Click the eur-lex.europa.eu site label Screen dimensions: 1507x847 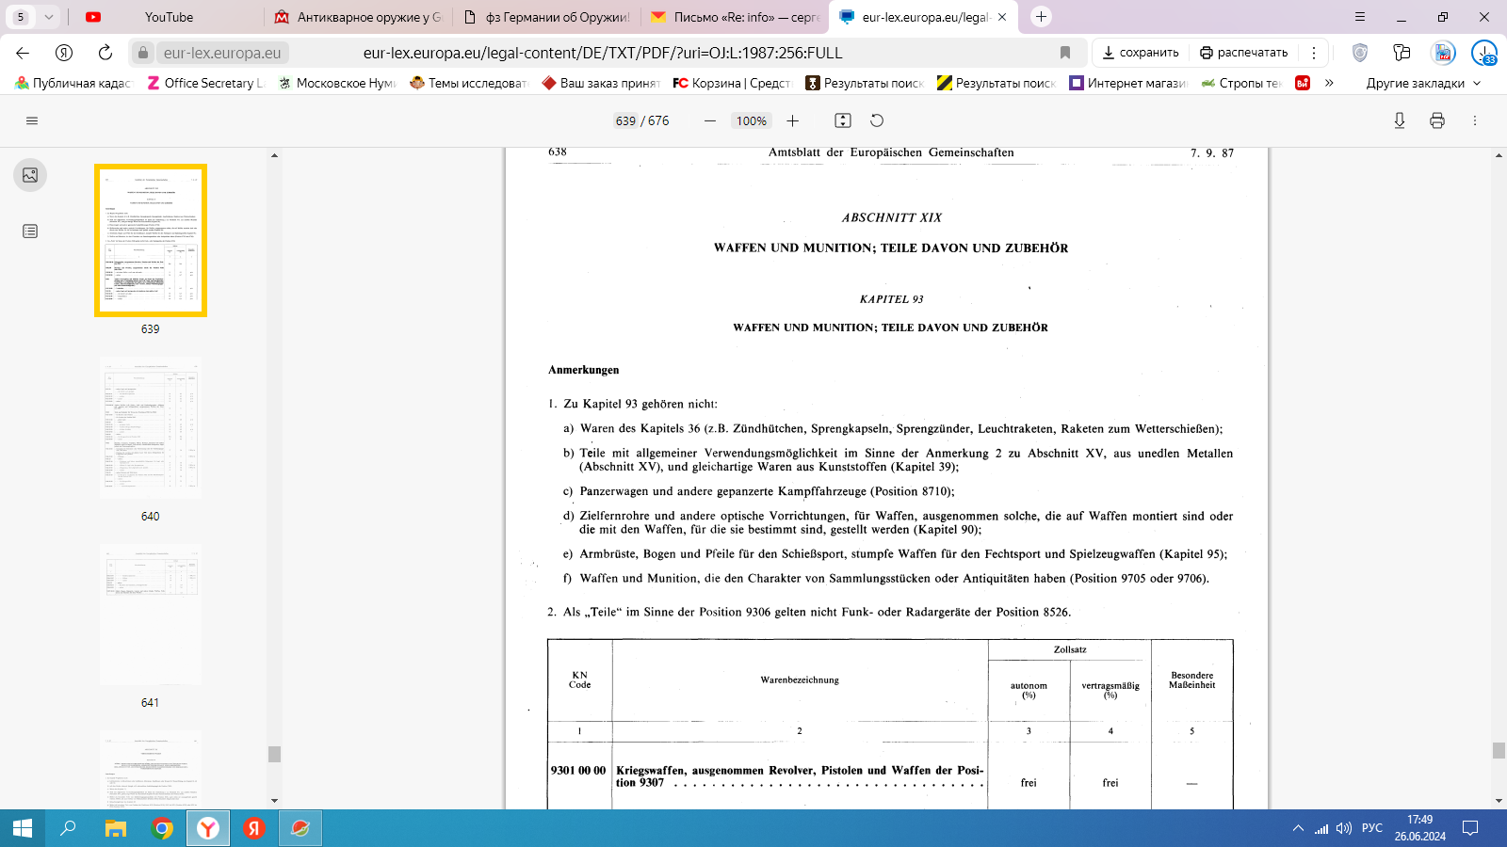[x=222, y=53]
